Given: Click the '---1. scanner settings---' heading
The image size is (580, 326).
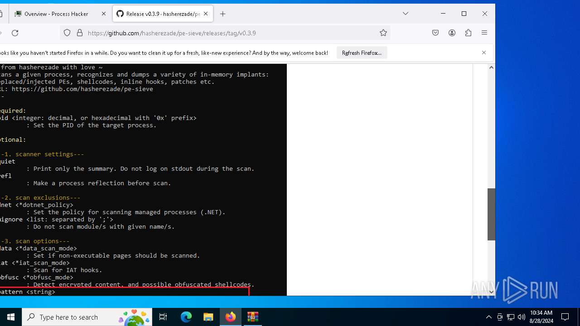Looking at the screenshot, I should [x=42, y=154].
